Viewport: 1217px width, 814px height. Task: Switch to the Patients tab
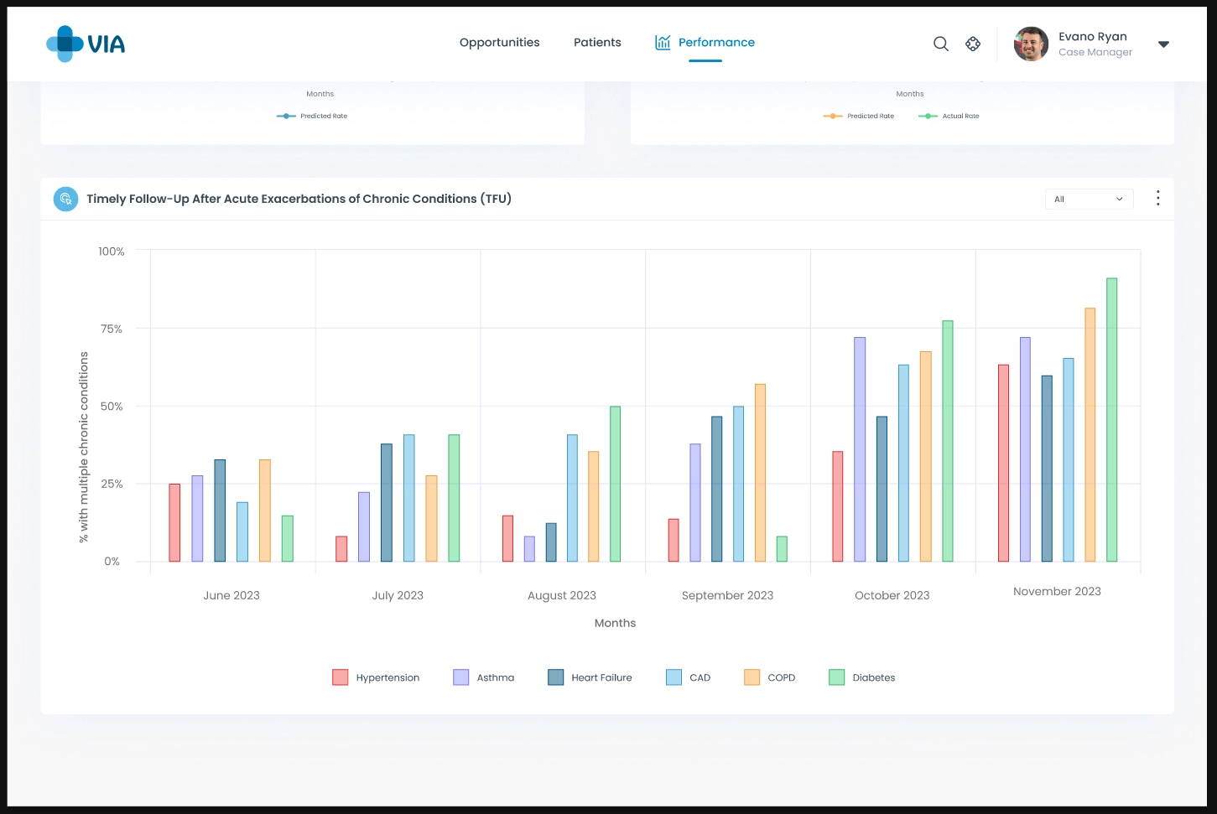[x=597, y=43]
